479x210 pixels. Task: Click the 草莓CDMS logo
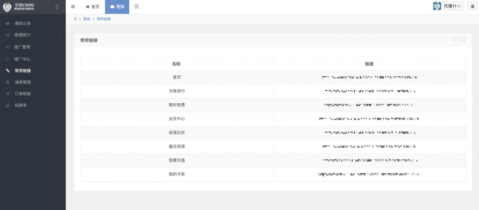18,6
